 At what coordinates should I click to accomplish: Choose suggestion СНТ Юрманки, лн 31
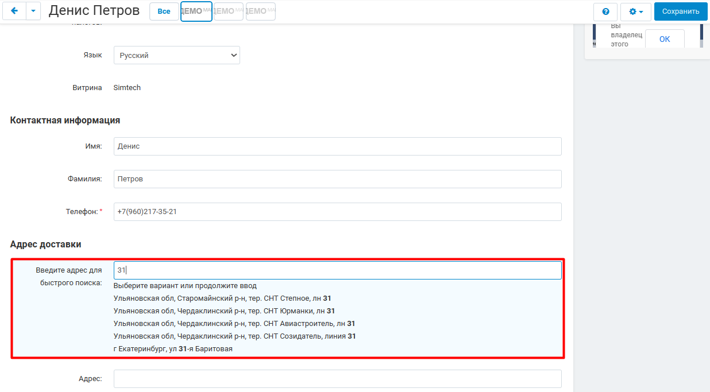coord(224,311)
